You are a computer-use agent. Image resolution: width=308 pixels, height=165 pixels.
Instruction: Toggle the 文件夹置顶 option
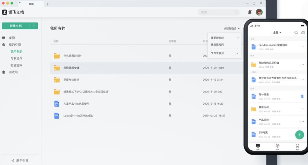coord(225,53)
